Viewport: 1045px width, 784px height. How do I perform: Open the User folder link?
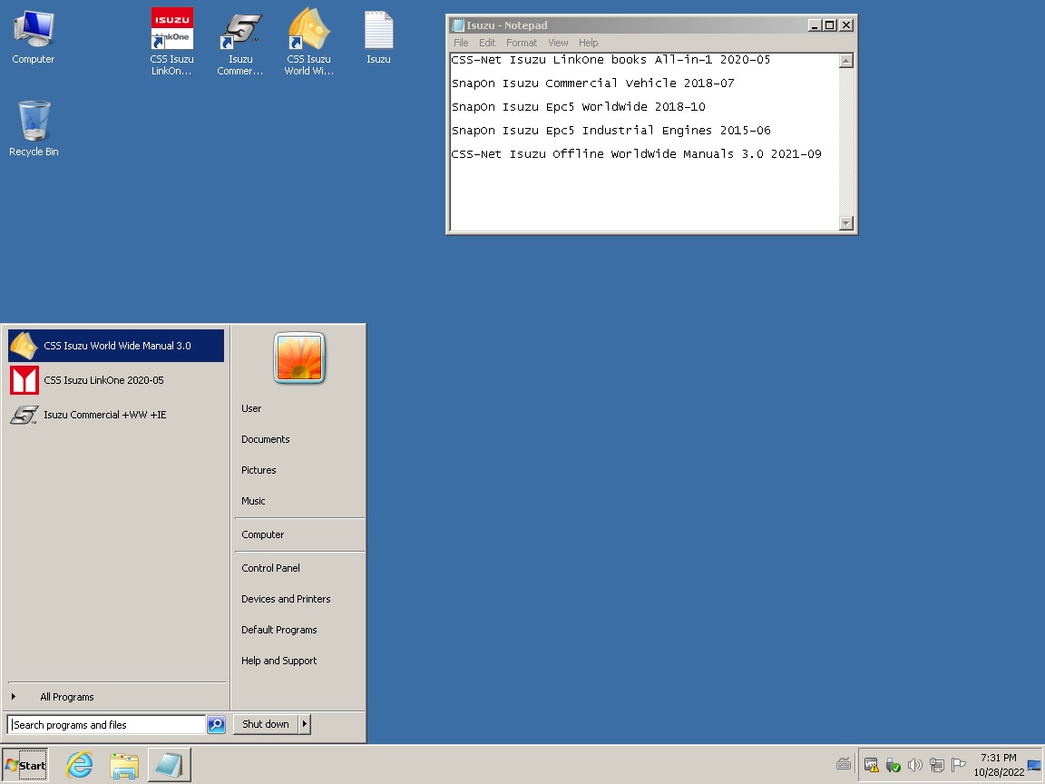[x=251, y=408]
